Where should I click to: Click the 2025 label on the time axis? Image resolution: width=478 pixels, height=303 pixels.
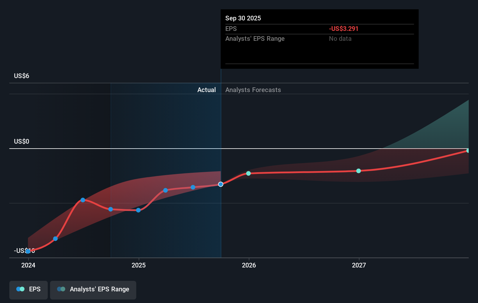point(139,265)
